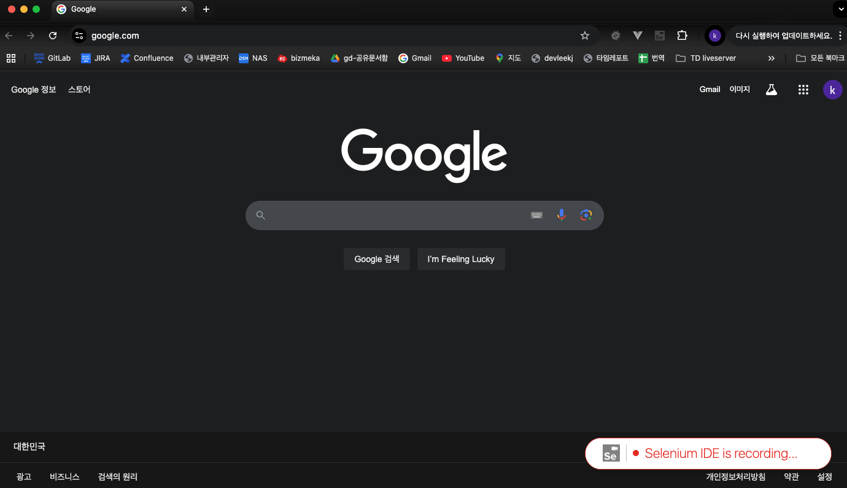847x488 pixels.
Task: Open Google account avatar on page
Action: click(x=833, y=90)
